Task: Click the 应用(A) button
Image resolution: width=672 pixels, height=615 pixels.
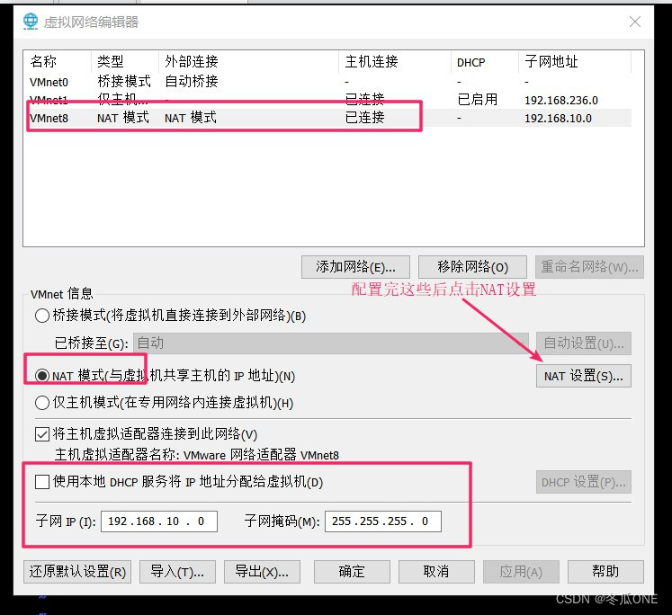Action: pos(521,572)
